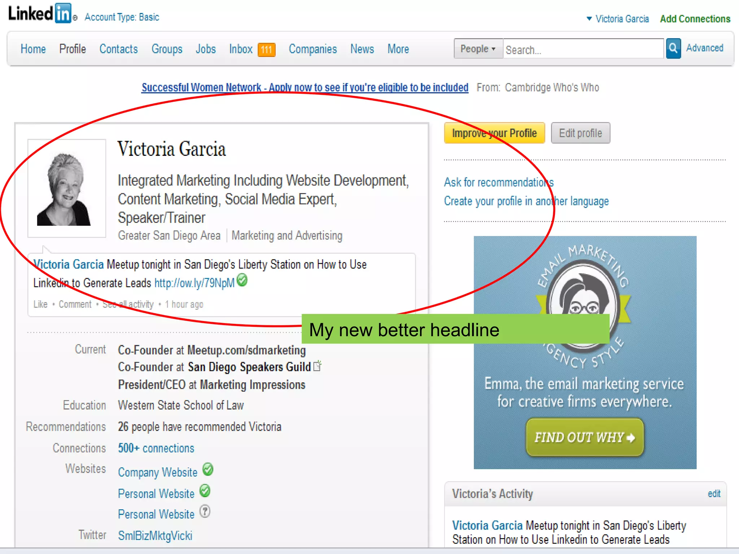Go to the Profile tab
Screen dimensions: 739x554
73,49
